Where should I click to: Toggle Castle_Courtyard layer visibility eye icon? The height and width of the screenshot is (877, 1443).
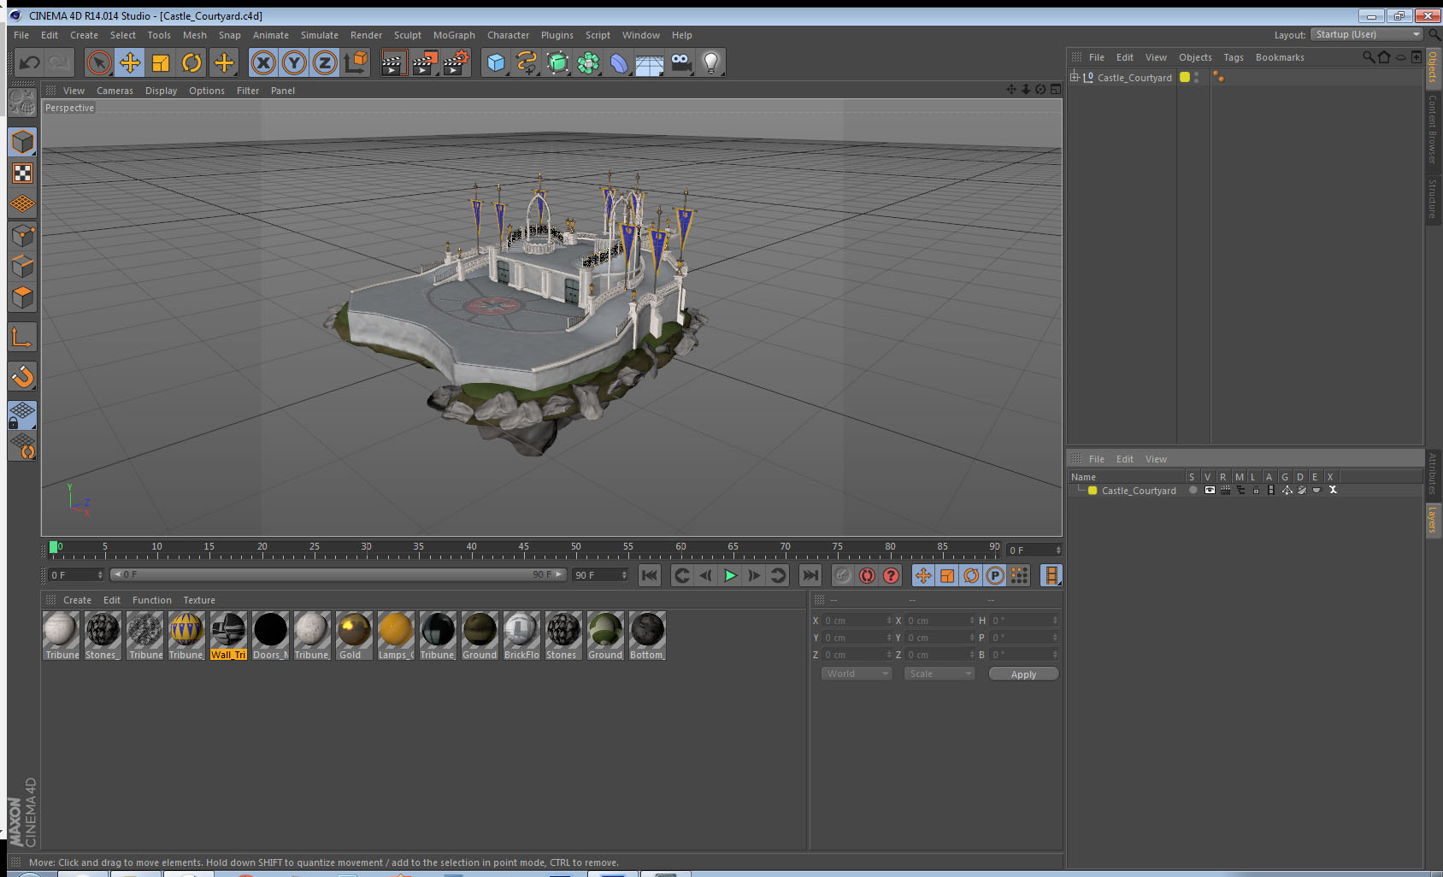pos(1210,491)
